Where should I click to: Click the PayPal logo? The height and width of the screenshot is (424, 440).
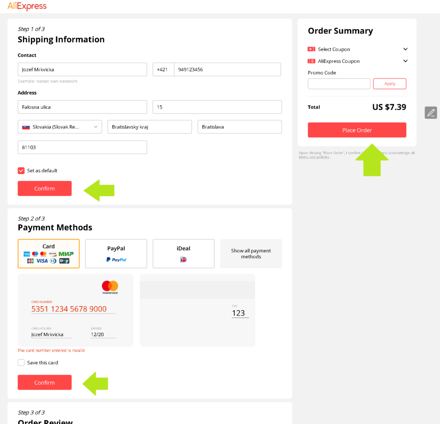tap(116, 260)
